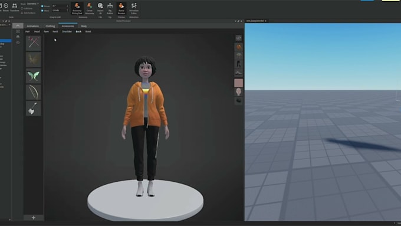Select the bow back accessory
Screen dimensions: 401x226
click(x=34, y=92)
